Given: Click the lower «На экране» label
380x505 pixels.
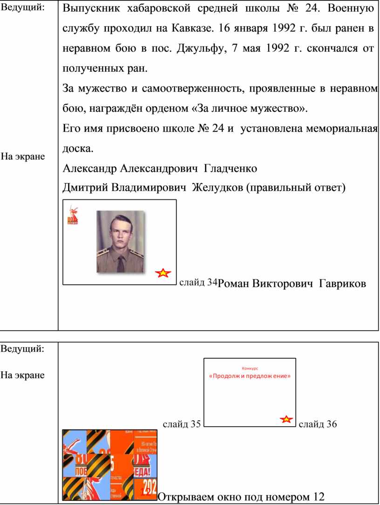Looking at the screenshot, I should [x=22, y=375].
